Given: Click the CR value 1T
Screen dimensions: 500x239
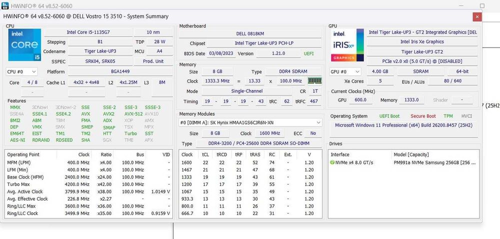Looking at the screenshot, I should click(x=315, y=91).
